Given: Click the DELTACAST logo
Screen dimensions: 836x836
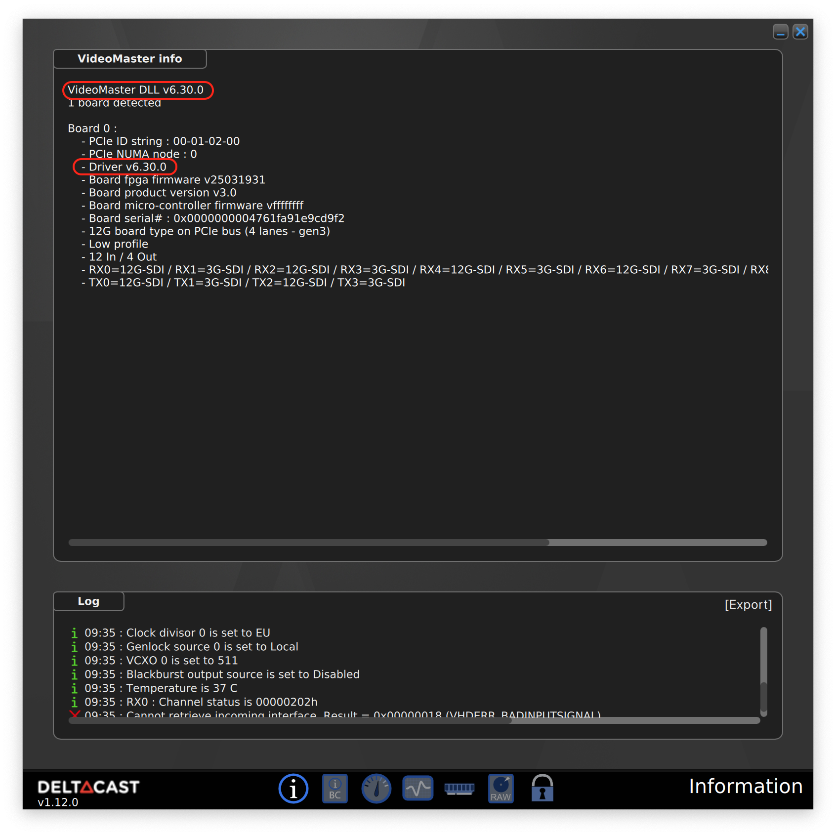Looking at the screenshot, I should coord(88,787).
